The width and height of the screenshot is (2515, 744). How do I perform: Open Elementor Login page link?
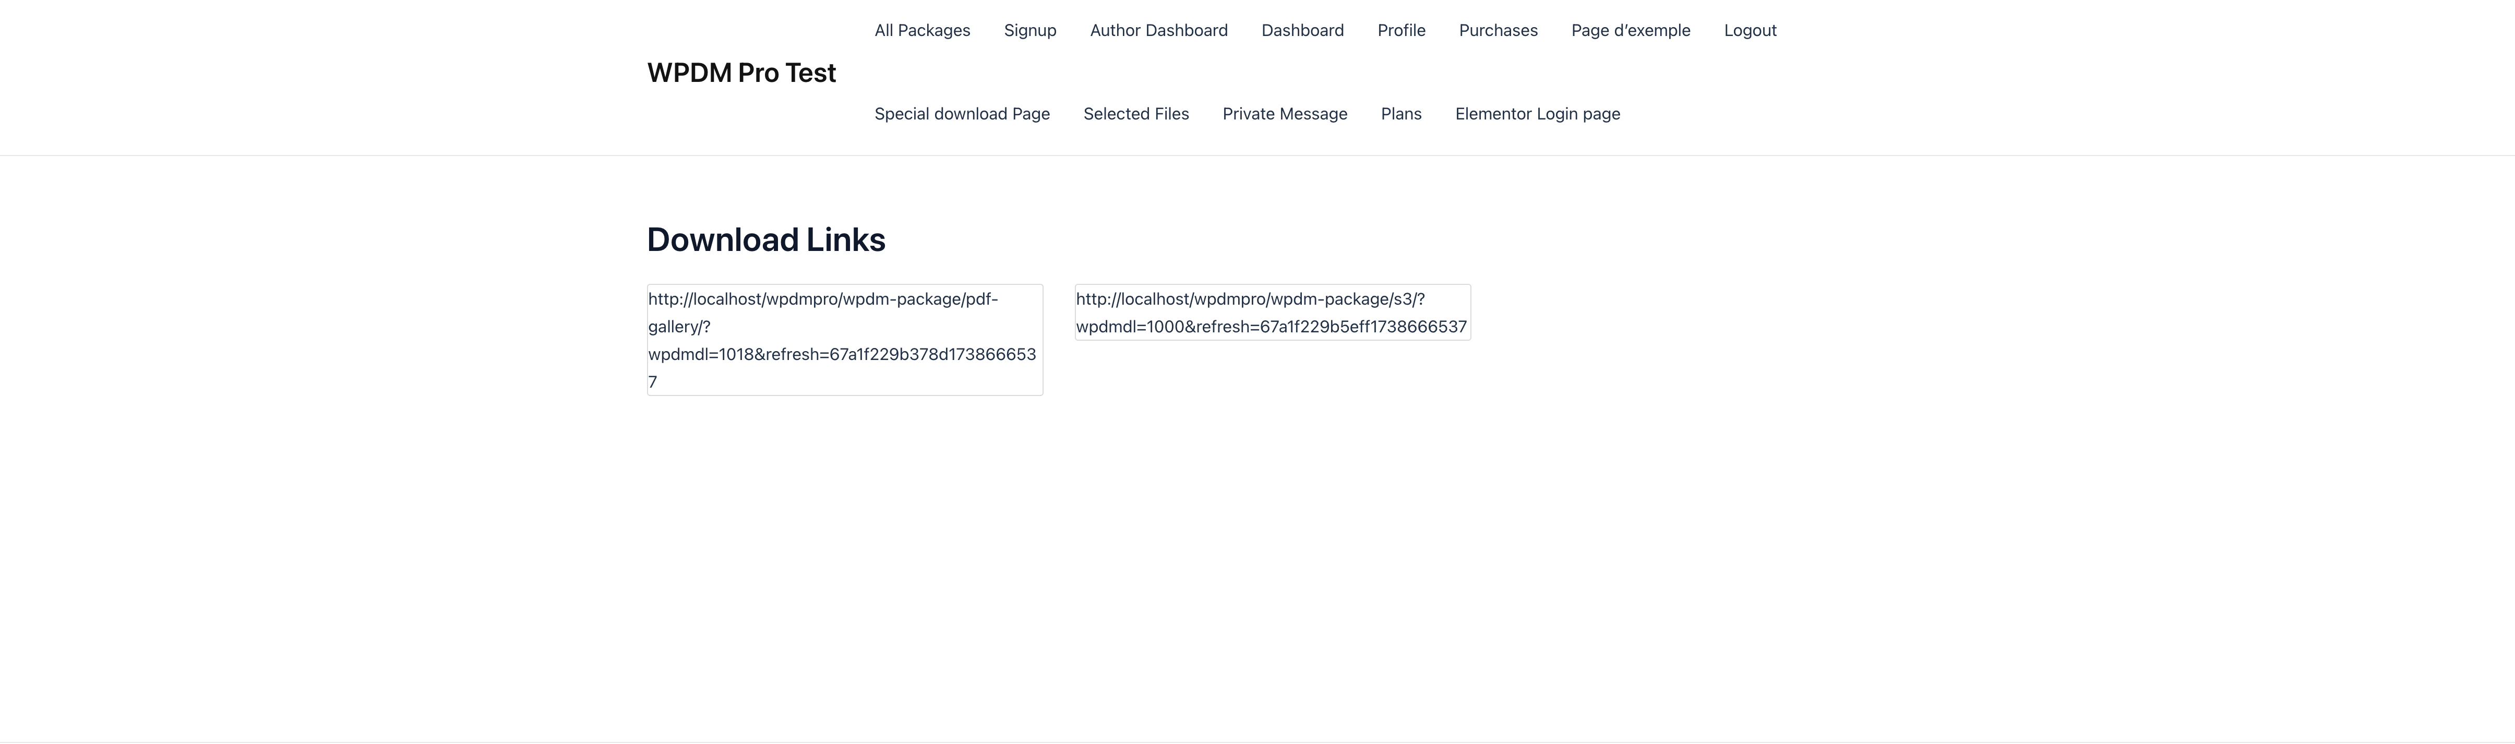coord(1537,114)
